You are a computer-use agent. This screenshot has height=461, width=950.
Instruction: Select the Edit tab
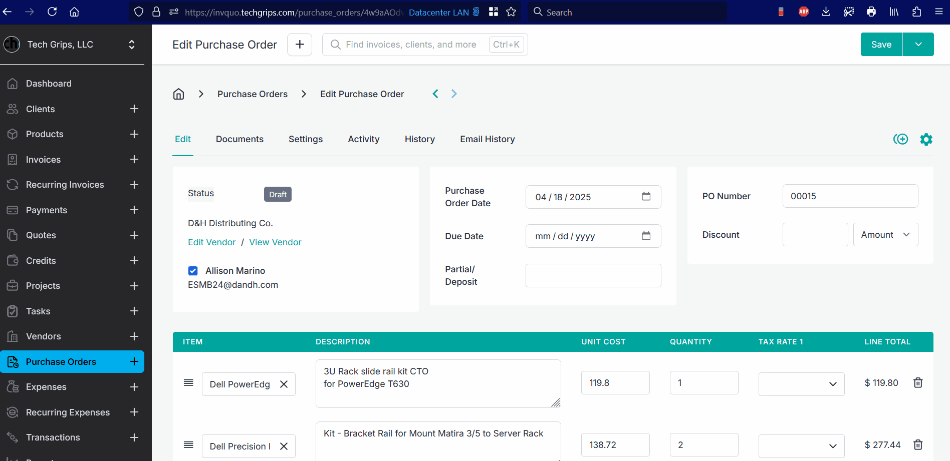(183, 139)
